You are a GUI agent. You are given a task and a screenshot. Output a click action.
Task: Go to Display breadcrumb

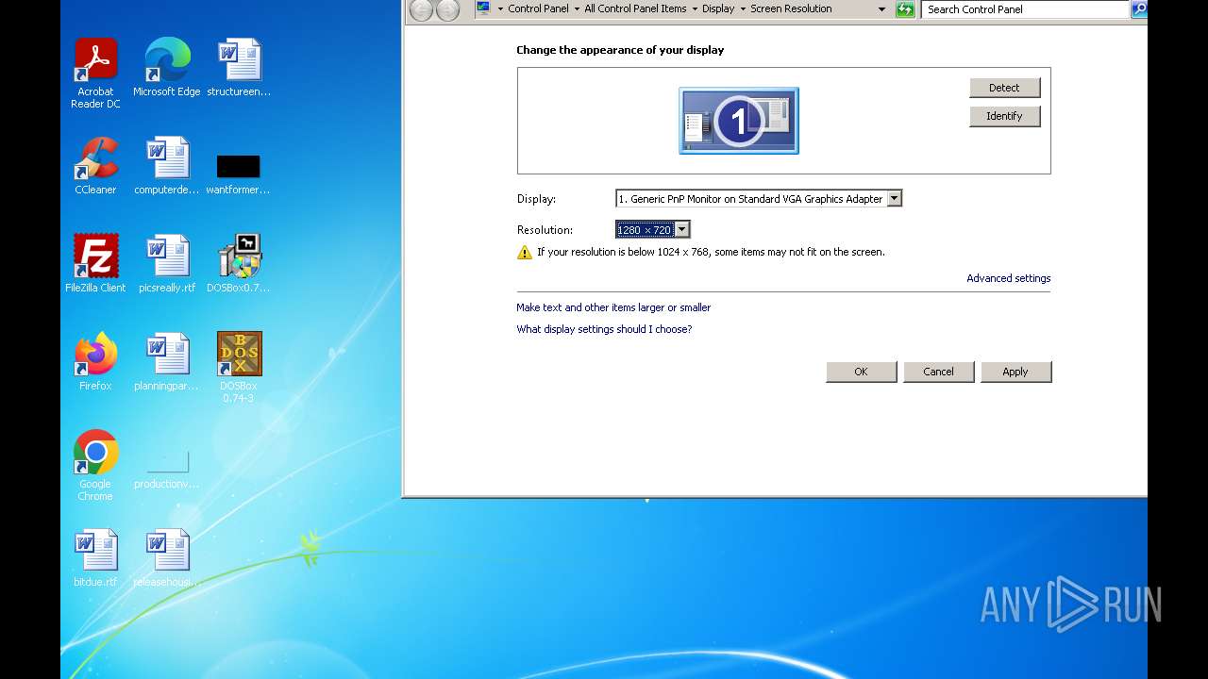[718, 8]
